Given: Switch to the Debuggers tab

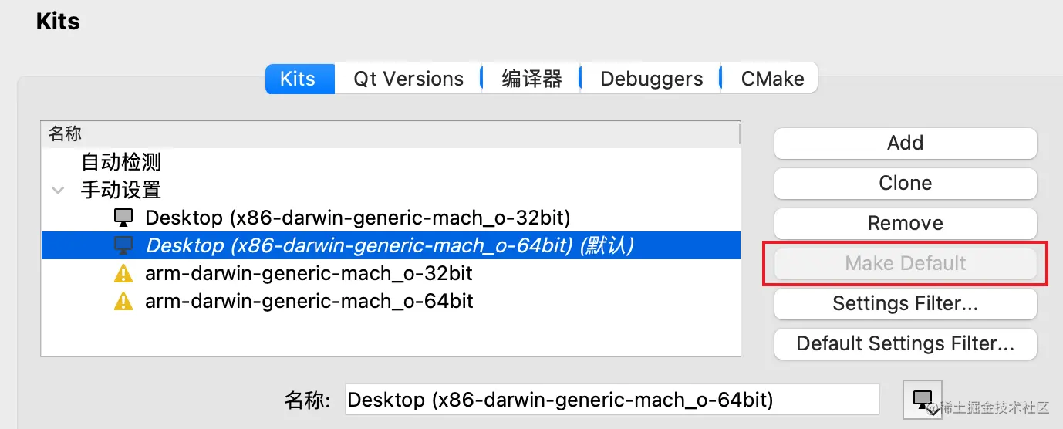Looking at the screenshot, I should click(x=651, y=79).
